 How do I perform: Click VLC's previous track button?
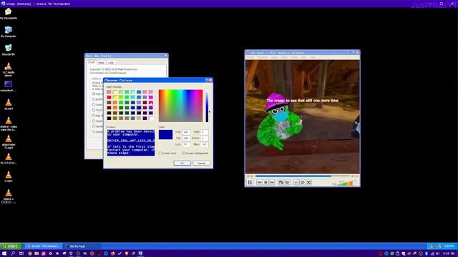pos(259,183)
